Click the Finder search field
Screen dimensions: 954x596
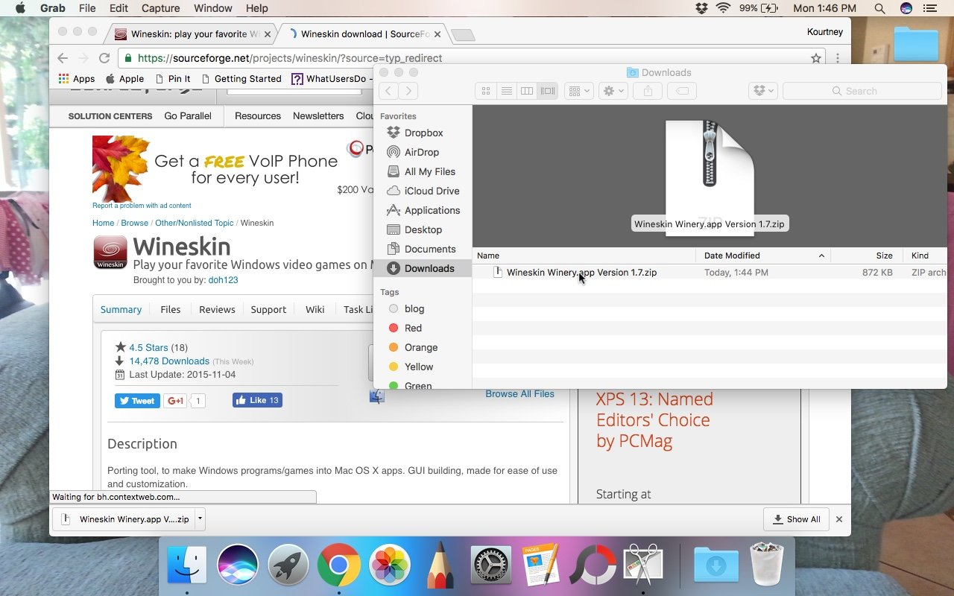861,91
